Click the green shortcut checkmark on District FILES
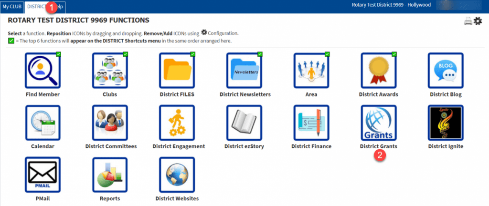 click(192, 54)
